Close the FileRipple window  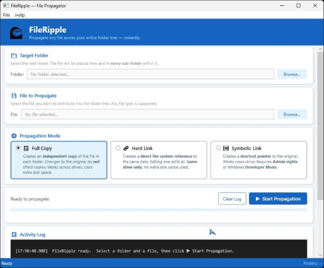coord(315,5)
